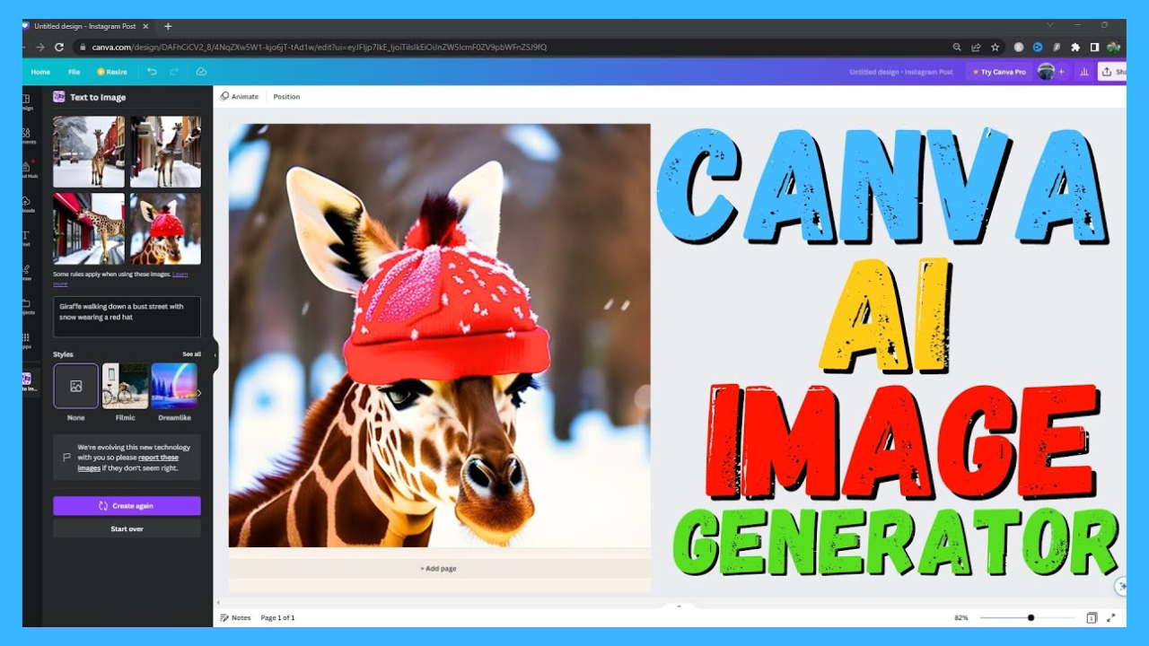Close the Untitled design browser tab
Image resolution: width=1149 pixels, height=646 pixels.
coord(145,26)
